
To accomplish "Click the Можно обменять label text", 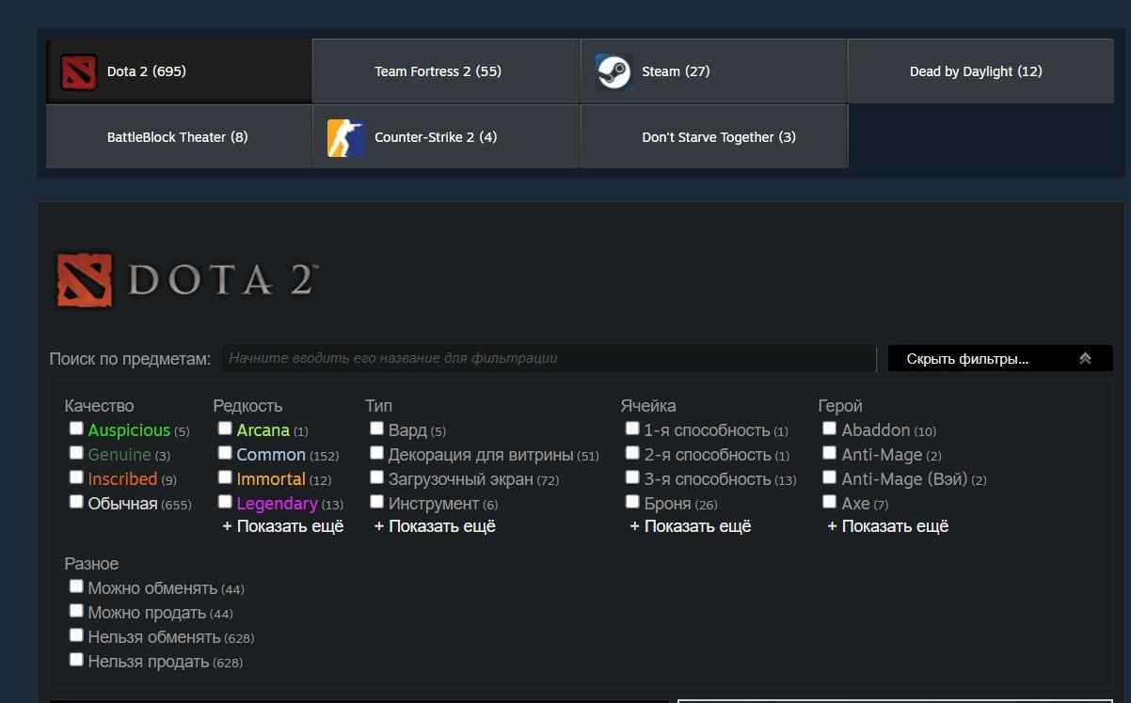I will pos(153,588).
